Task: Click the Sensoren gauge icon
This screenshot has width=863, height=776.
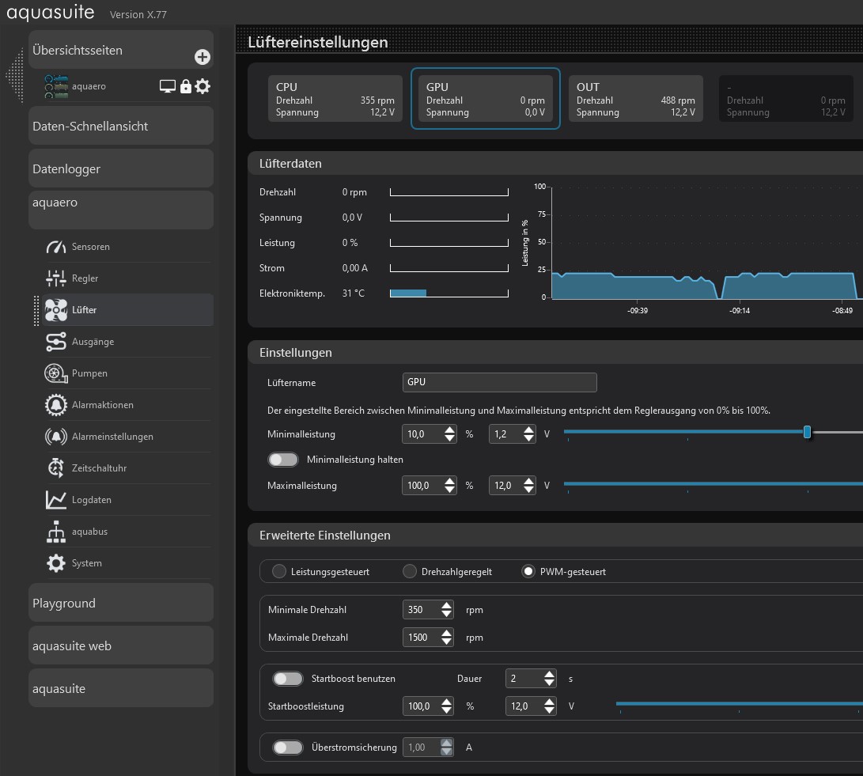Action: point(56,247)
